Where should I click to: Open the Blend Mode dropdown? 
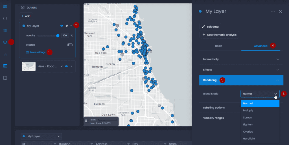point(260,94)
